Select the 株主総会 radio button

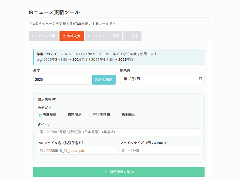coord(118,115)
